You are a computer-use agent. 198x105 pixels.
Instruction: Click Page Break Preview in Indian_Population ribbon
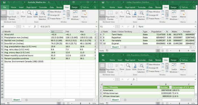click(110, 15)
